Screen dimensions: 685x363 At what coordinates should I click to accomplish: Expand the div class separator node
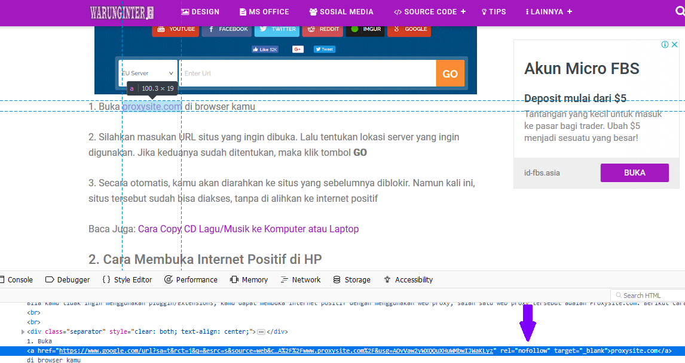pyautogui.click(x=23, y=331)
